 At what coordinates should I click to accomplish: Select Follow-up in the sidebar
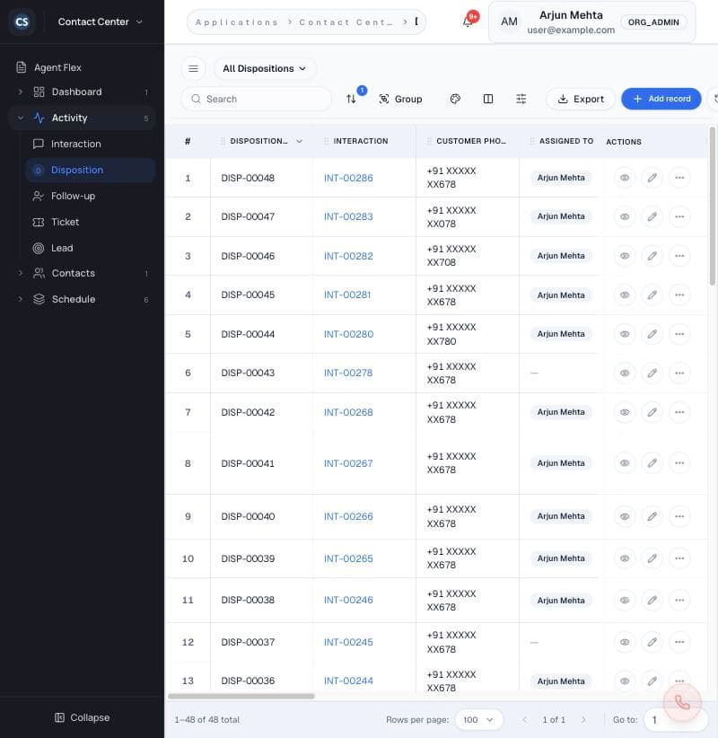(x=73, y=197)
